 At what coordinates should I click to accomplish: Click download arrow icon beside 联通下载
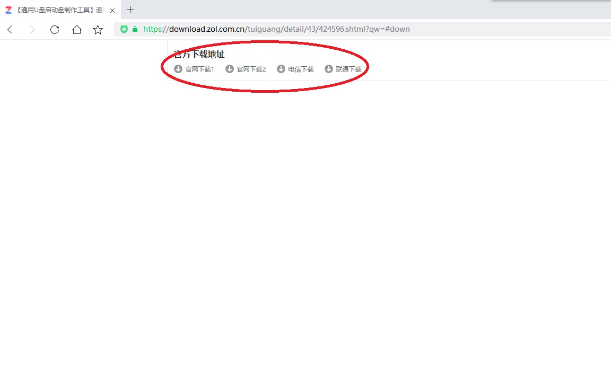pos(329,69)
